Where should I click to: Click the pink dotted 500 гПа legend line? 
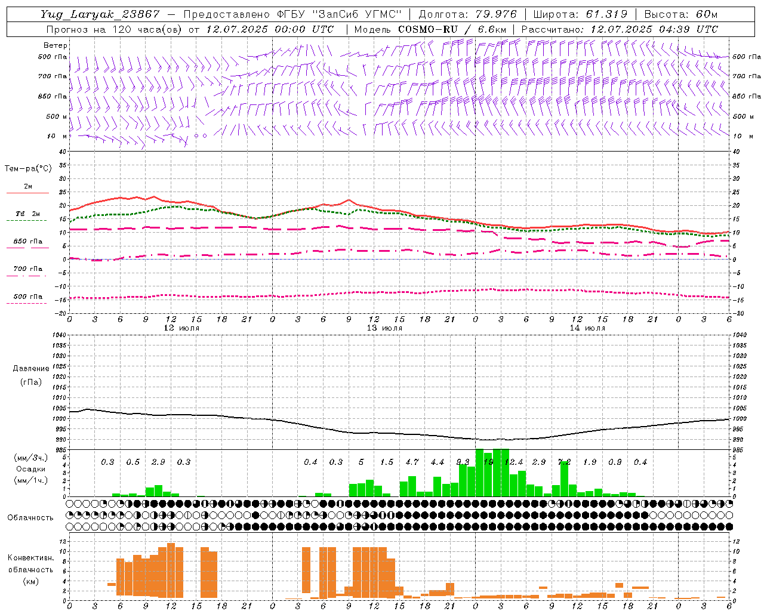(26, 303)
